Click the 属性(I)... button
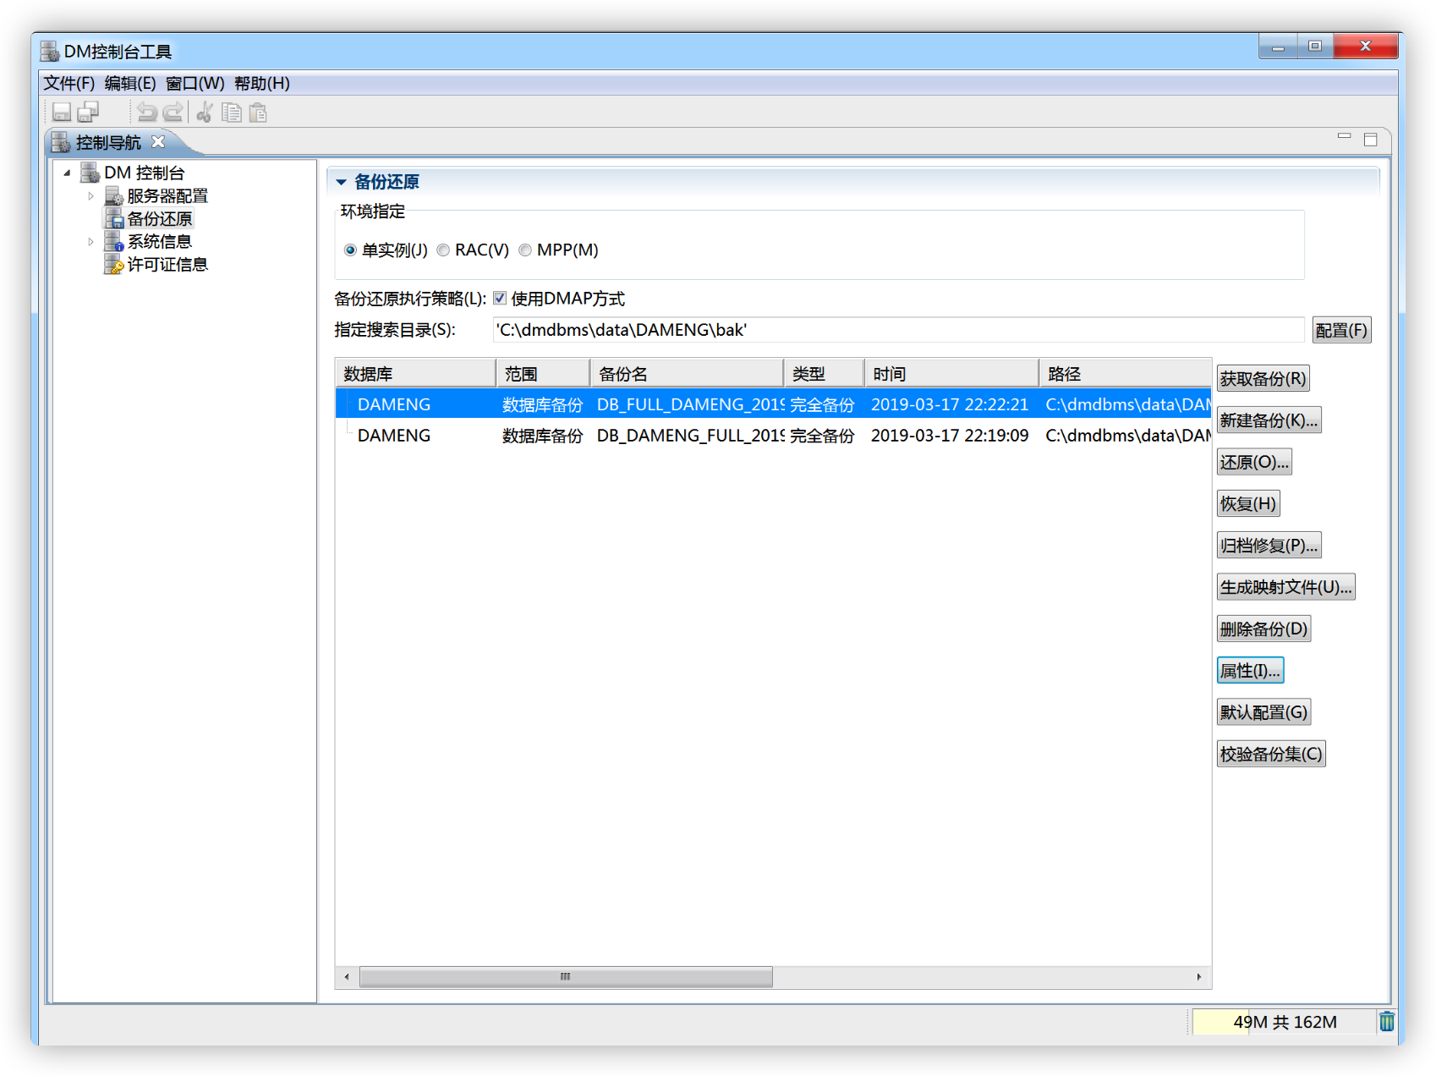The height and width of the screenshot is (1076, 1436). point(1250,670)
